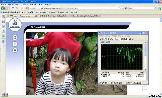The height and width of the screenshot is (98, 162).
Task: Open the green puzzle add-ons sidebar icon
Action: coord(3,36)
